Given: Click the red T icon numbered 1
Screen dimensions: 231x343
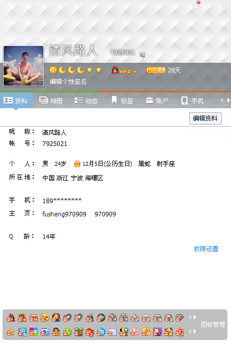Looking at the screenshot, I should (x=179, y=332).
